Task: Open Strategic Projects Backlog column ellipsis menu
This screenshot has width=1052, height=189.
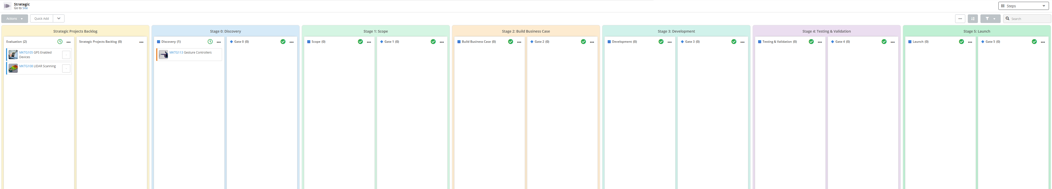Action: point(141,42)
